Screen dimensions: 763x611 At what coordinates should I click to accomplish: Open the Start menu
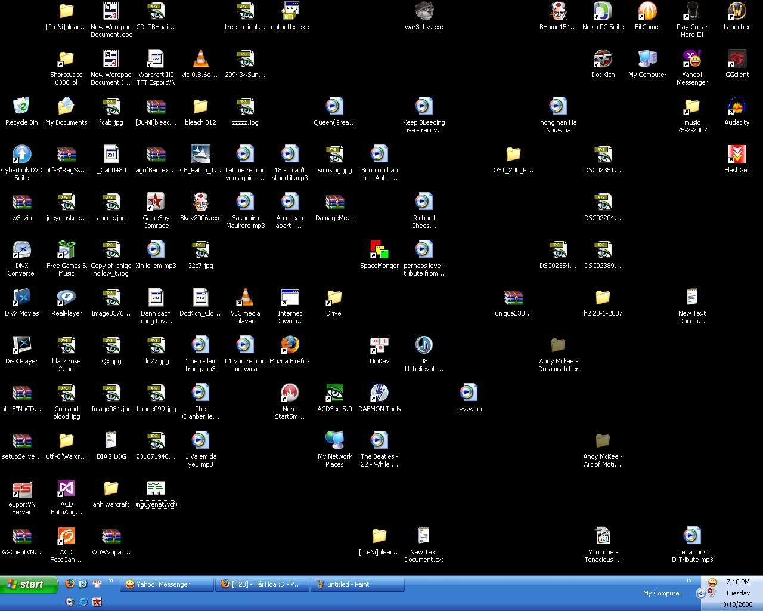click(x=29, y=584)
